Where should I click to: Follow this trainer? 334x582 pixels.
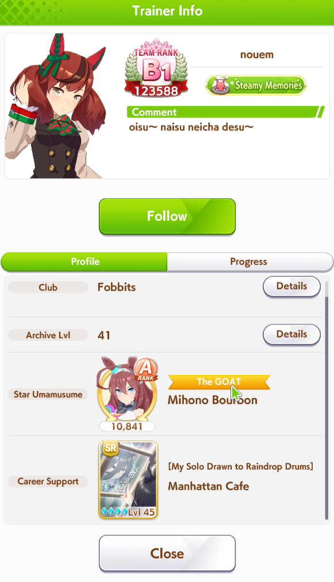tap(167, 216)
